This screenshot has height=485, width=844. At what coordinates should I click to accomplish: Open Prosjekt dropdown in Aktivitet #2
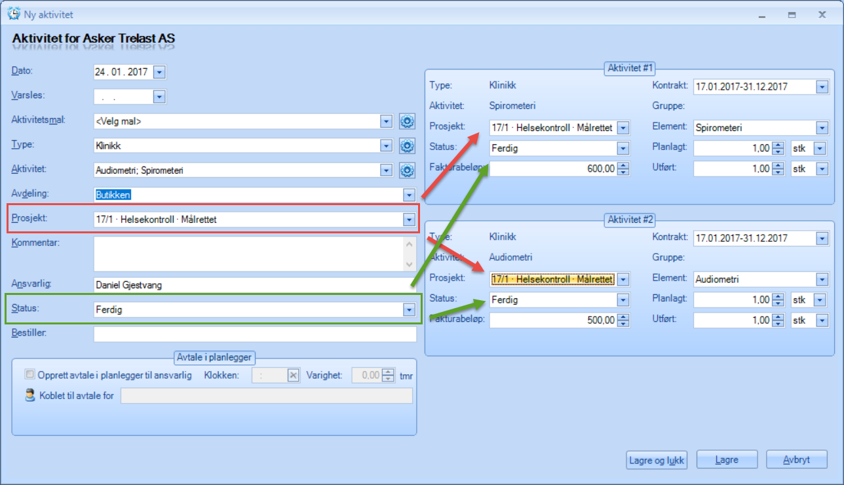click(x=623, y=279)
